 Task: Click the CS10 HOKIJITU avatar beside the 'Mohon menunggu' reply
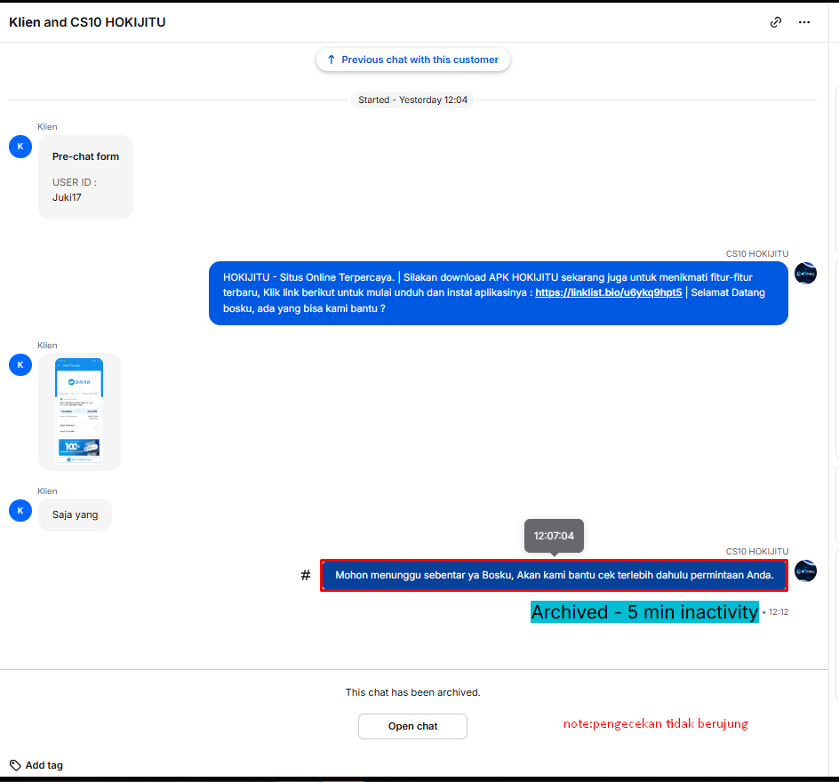804,571
